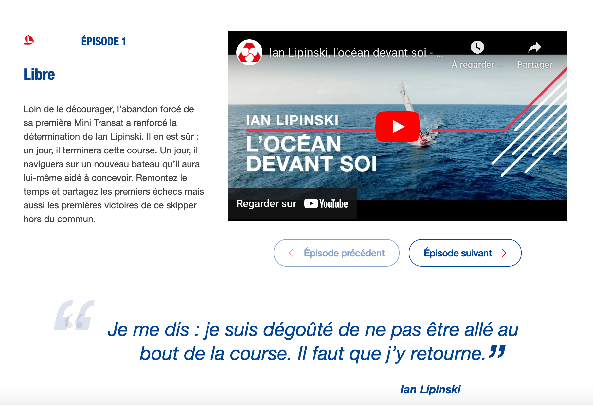Play the YouTube video
The width and height of the screenshot is (593, 405).
pos(397,127)
